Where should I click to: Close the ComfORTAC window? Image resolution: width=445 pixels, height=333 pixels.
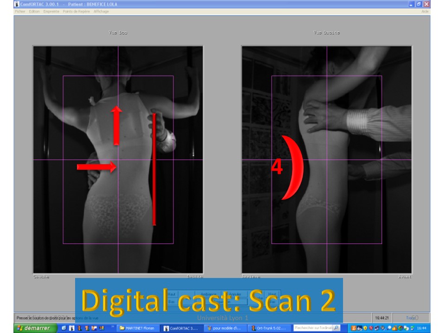tap(426, 4)
